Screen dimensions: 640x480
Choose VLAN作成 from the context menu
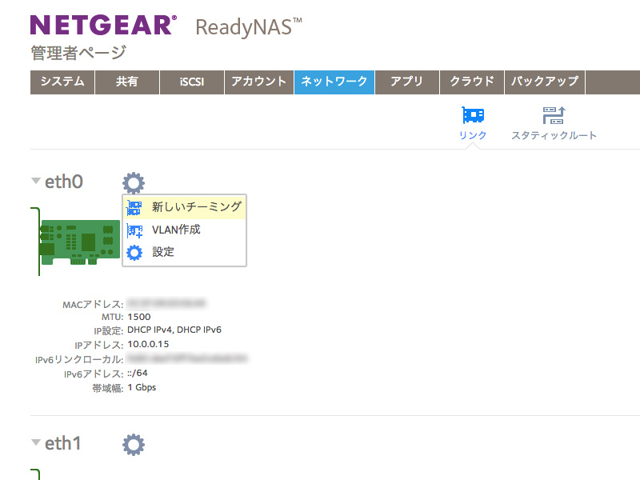point(176,230)
